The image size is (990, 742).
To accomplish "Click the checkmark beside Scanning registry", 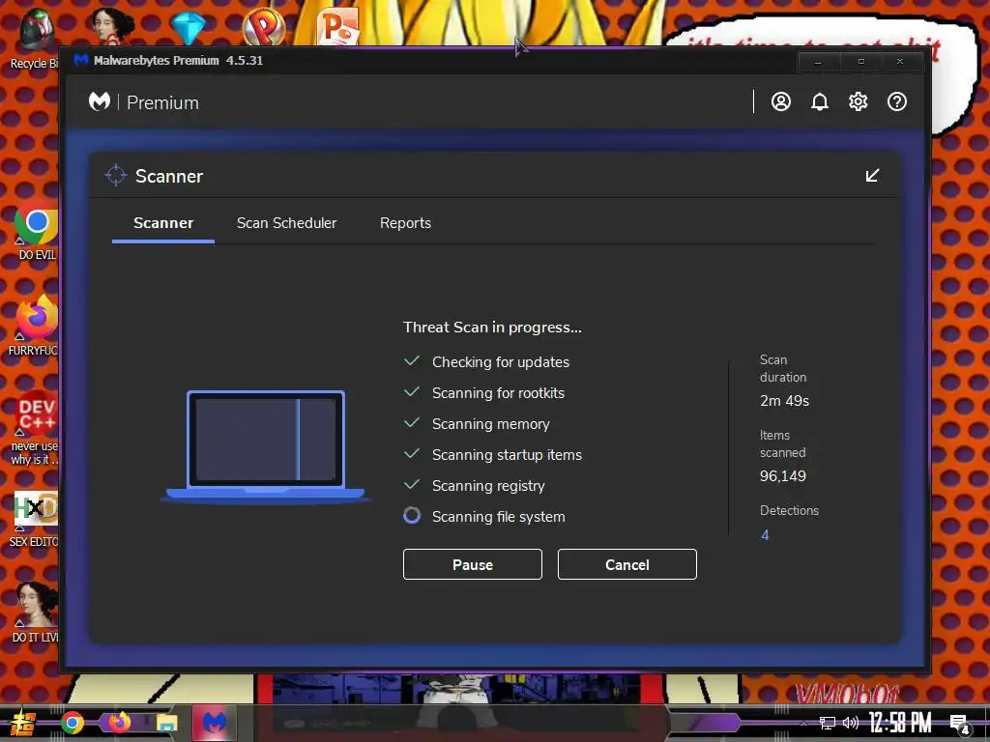I will (x=412, y=485).
